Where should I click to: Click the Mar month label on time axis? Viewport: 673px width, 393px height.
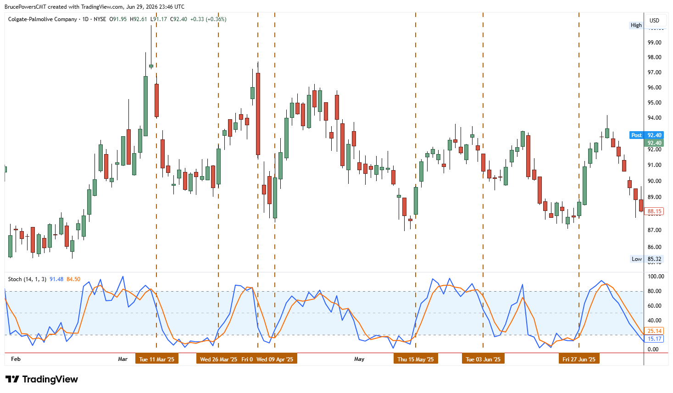[122, 359]
